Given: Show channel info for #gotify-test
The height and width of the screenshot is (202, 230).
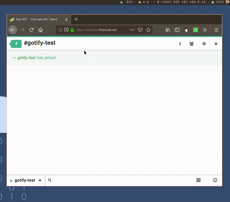Looking at the screenshot, I should pyautogui.click(x=180, y=44).
